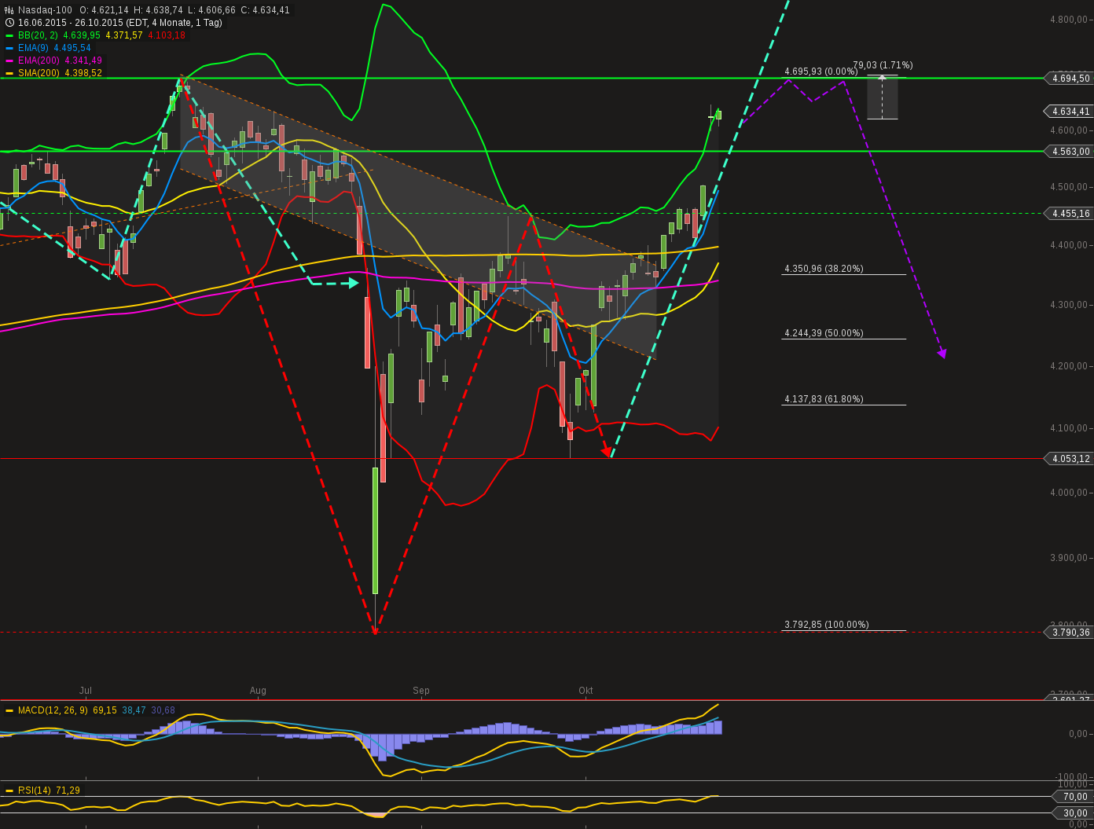Click the 4.800,00 axis price label
The height and width of the screenshot is (829, 1094).
(x=1069, y=20)
